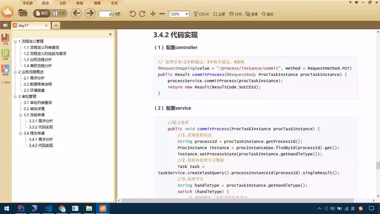Collapse '3.3 发起申请' tree node
This screenshot has width=380, height=214.
click(21, 115)
